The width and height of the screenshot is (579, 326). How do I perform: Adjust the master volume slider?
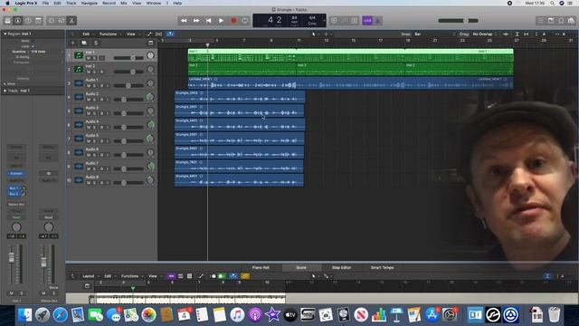pyautogui.click(x=458, y=21)
